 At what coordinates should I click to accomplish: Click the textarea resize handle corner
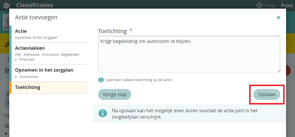(x=279, y=71)
